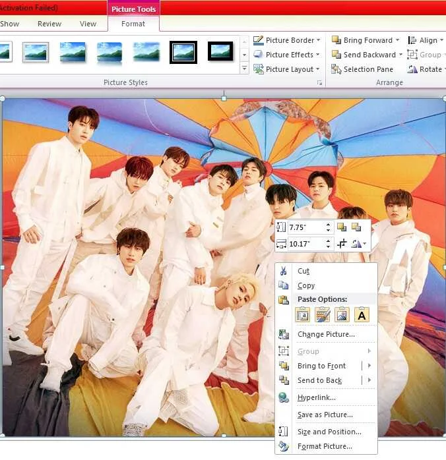This screenshot has height=460, width=446.
Task: Open the Review ribbon tab
Action: click(49, 24)
